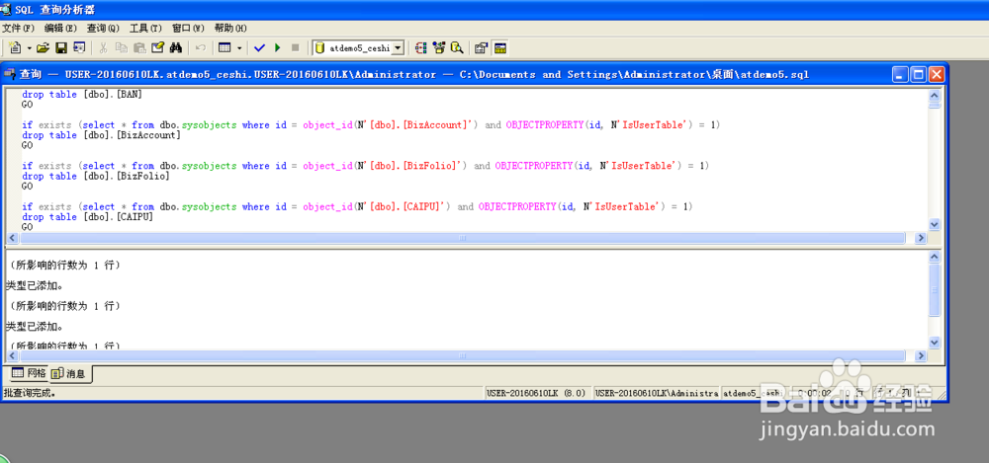
Task: Toggle the Object Browser icon
Action: [x=439, y=47]
